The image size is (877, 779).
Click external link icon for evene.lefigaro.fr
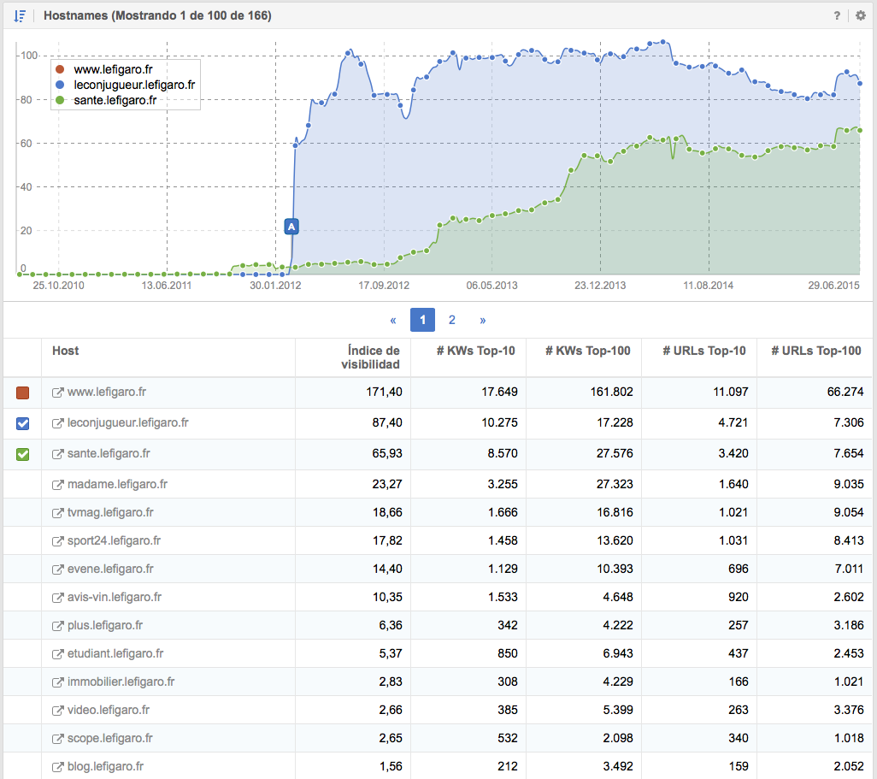coord(58,569)
